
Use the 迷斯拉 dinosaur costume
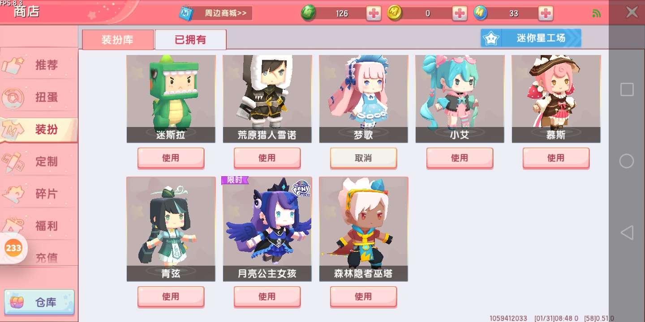click(171, 158)
